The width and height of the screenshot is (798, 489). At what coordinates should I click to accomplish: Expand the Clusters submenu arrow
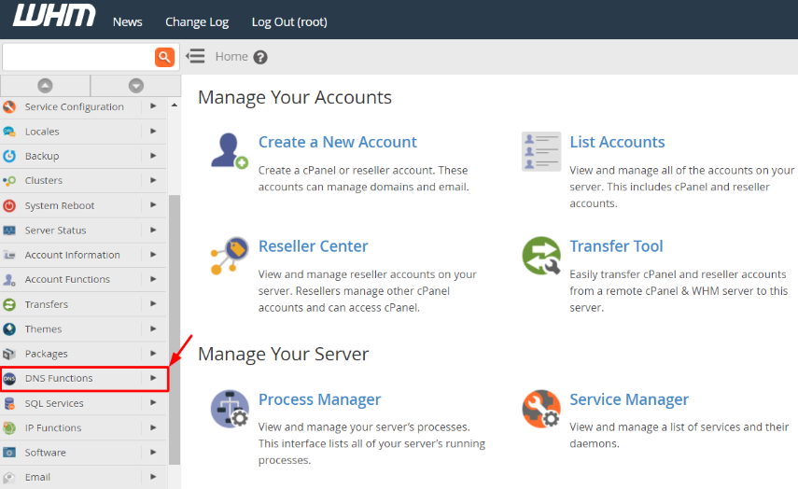(153, 180)
